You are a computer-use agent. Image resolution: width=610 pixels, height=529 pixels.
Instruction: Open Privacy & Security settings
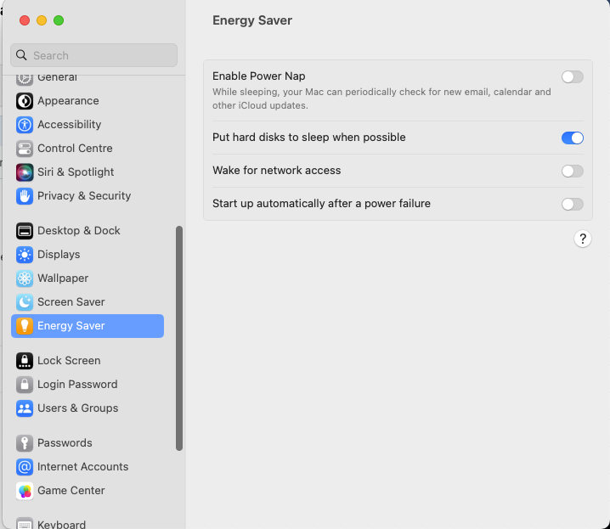(88, 196)
